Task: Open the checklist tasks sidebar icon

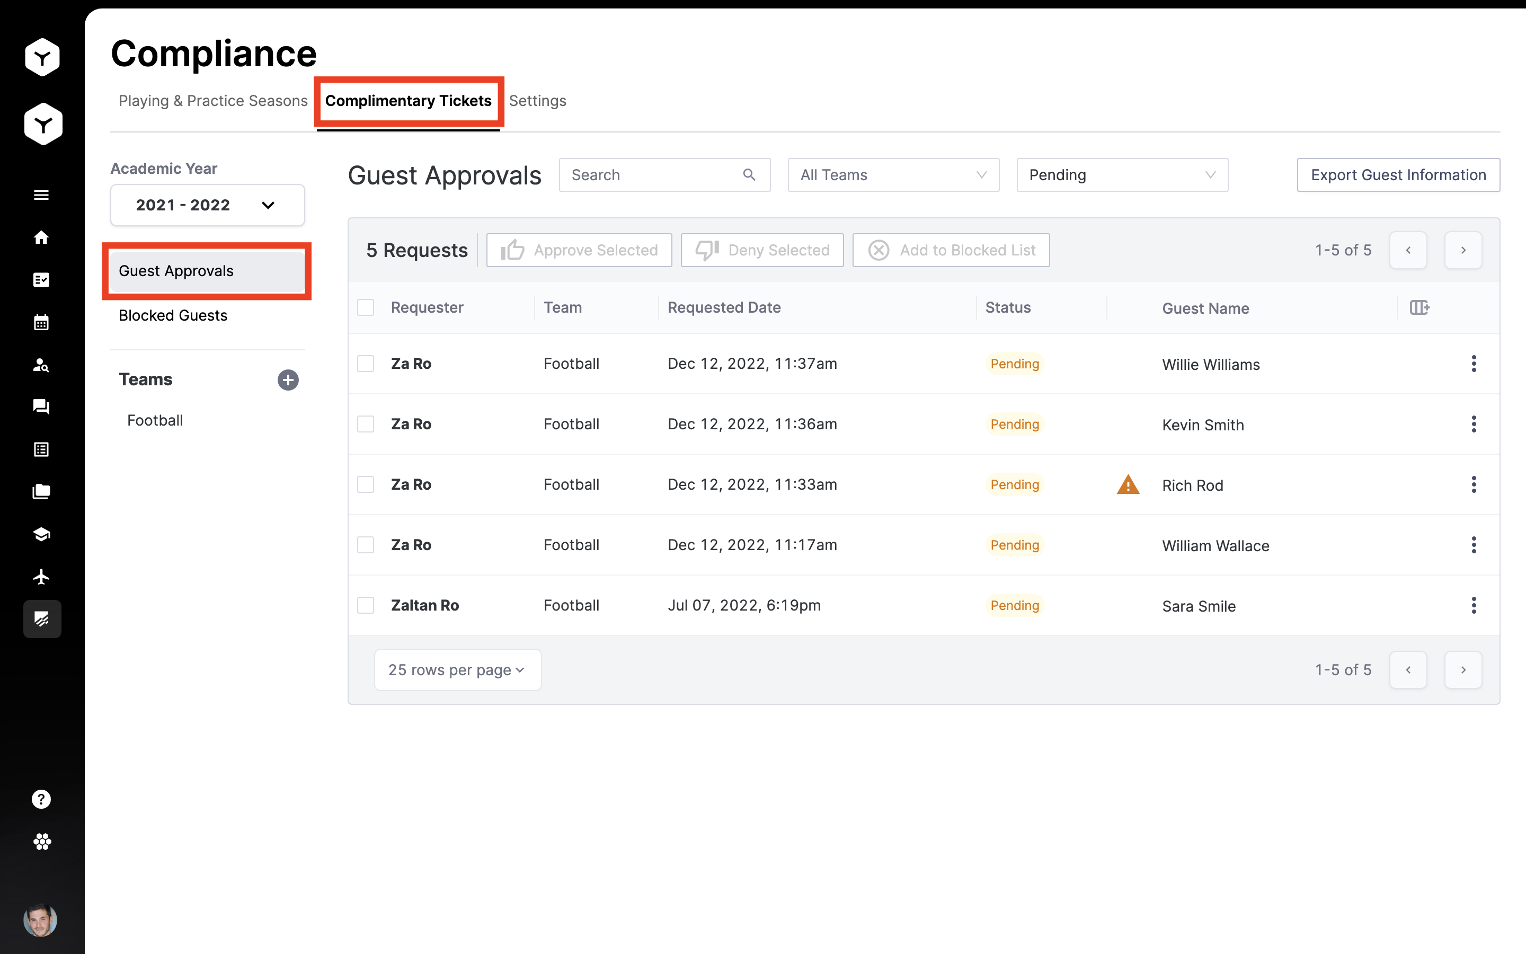Action: 41,279
